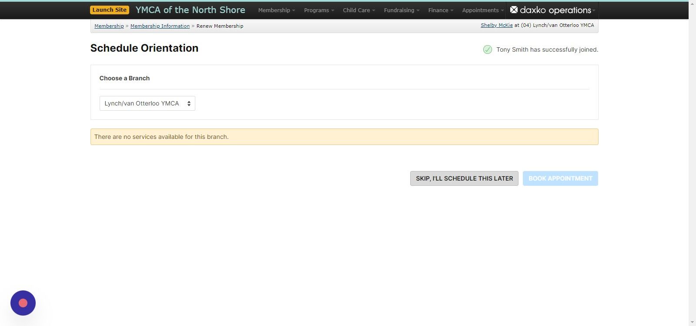Click the Launch Site button
Viewport: 696px width, 326px height.
pyautogui.click(x=110, y=10)
